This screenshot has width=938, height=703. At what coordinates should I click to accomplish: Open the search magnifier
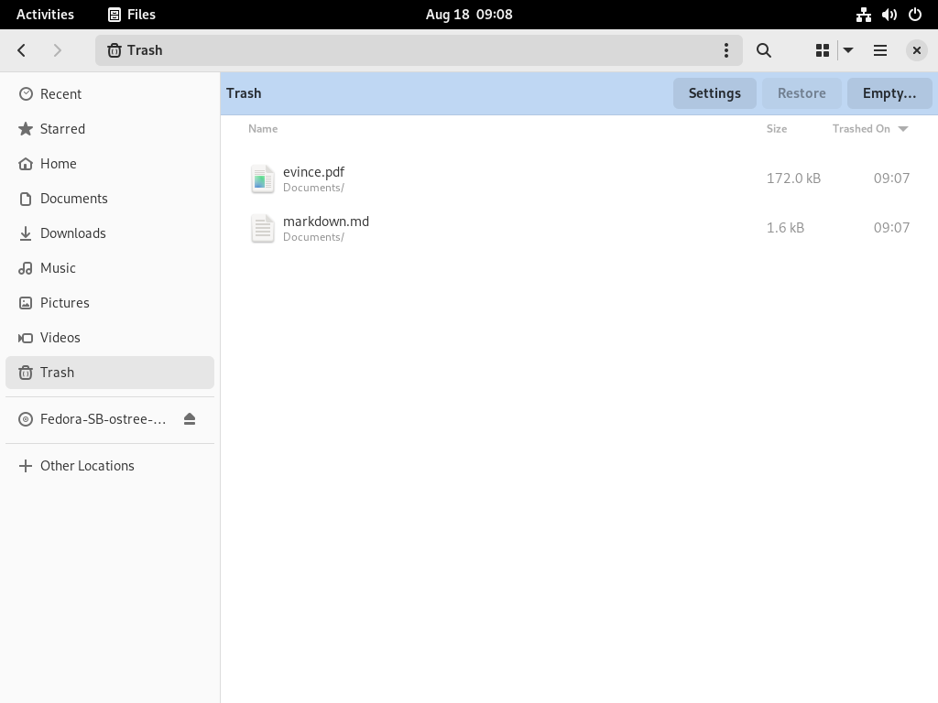pos(763,50)
